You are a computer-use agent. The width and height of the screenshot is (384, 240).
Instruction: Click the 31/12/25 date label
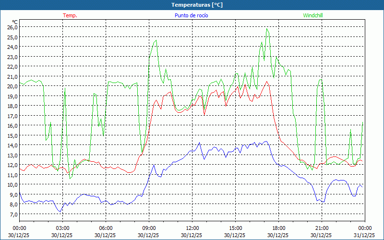(365, 235)
